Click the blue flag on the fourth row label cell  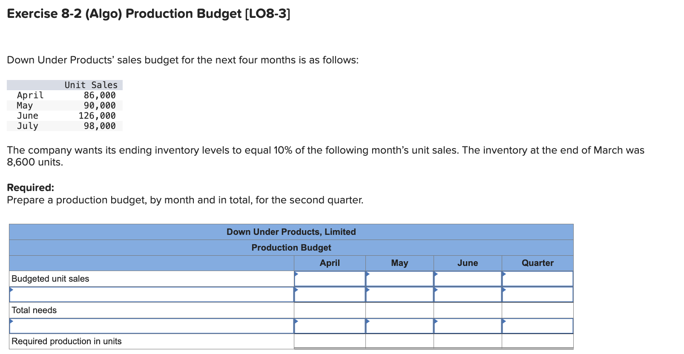pyautogui.click(x=11, y=322)
